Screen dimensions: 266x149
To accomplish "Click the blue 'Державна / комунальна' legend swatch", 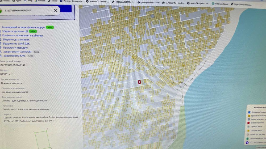I will 249,112.
